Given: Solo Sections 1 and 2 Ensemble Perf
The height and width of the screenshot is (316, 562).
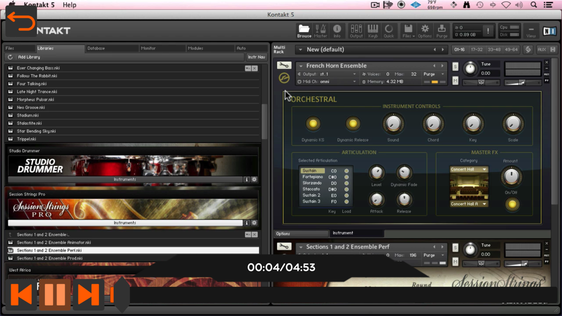Looking at the screenshot, I should click(x=455, y=248).
